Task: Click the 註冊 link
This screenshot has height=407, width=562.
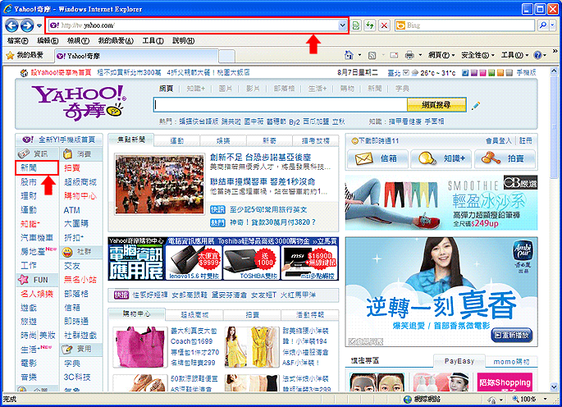Action: click(526, 141)
